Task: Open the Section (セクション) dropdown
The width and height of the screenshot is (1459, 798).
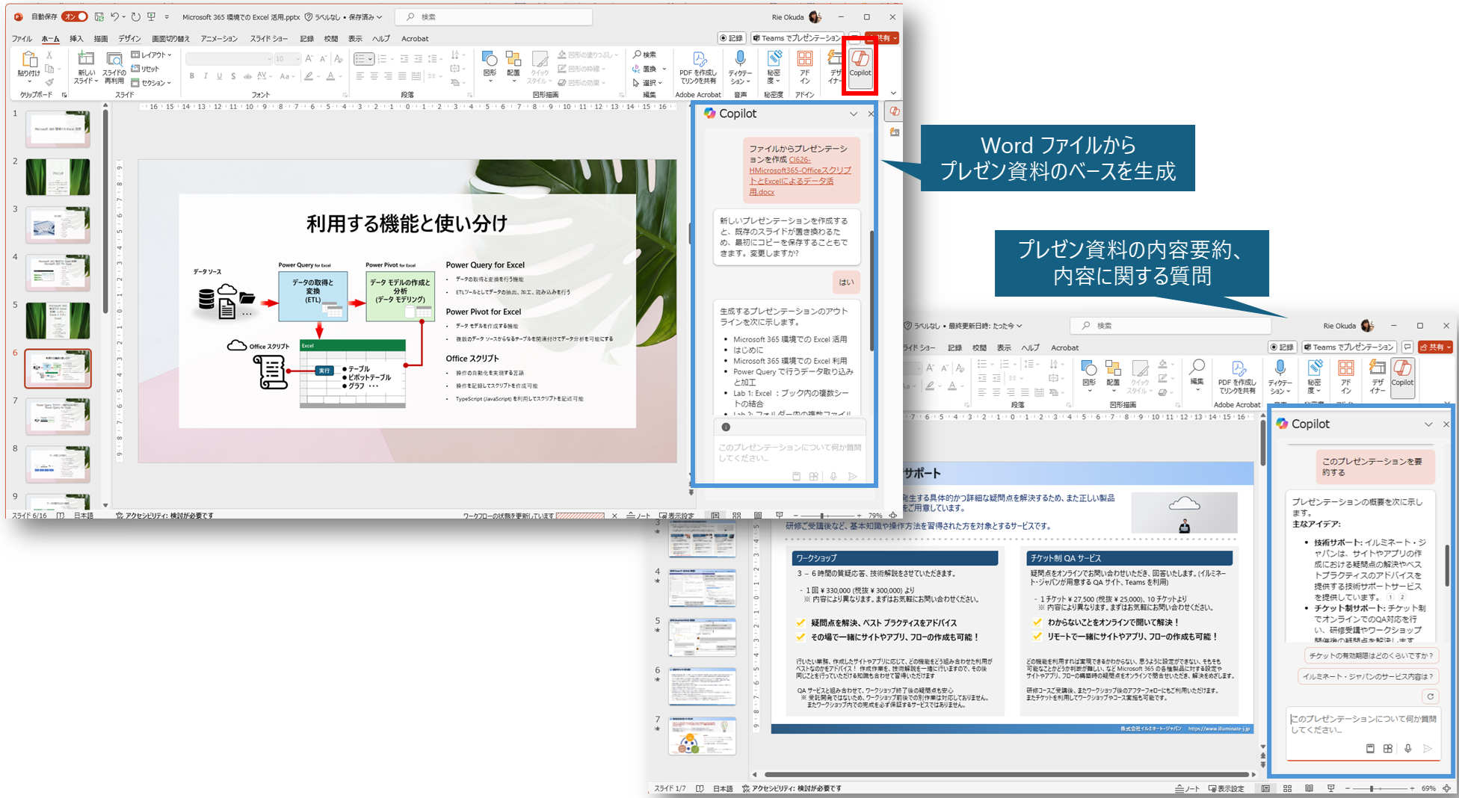Action: point(151,83)
